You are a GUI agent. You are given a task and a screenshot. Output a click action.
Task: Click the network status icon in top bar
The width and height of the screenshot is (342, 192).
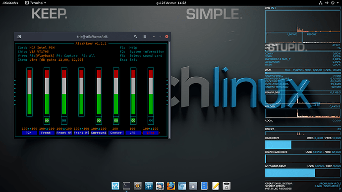click(321, 3)
